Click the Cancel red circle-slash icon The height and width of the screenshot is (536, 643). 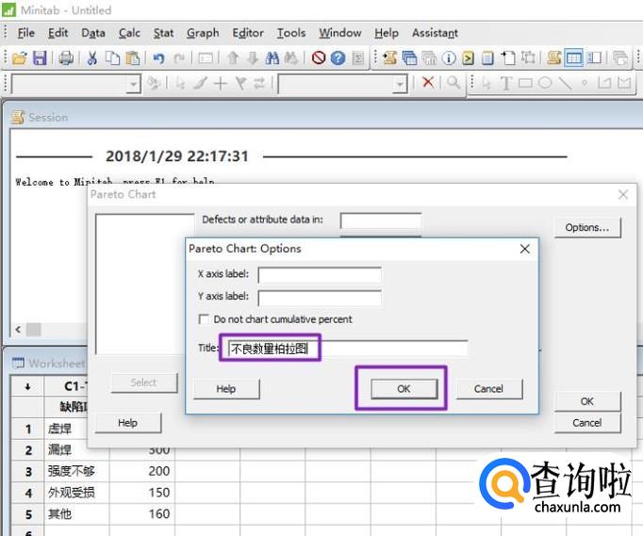pos(319,58)
